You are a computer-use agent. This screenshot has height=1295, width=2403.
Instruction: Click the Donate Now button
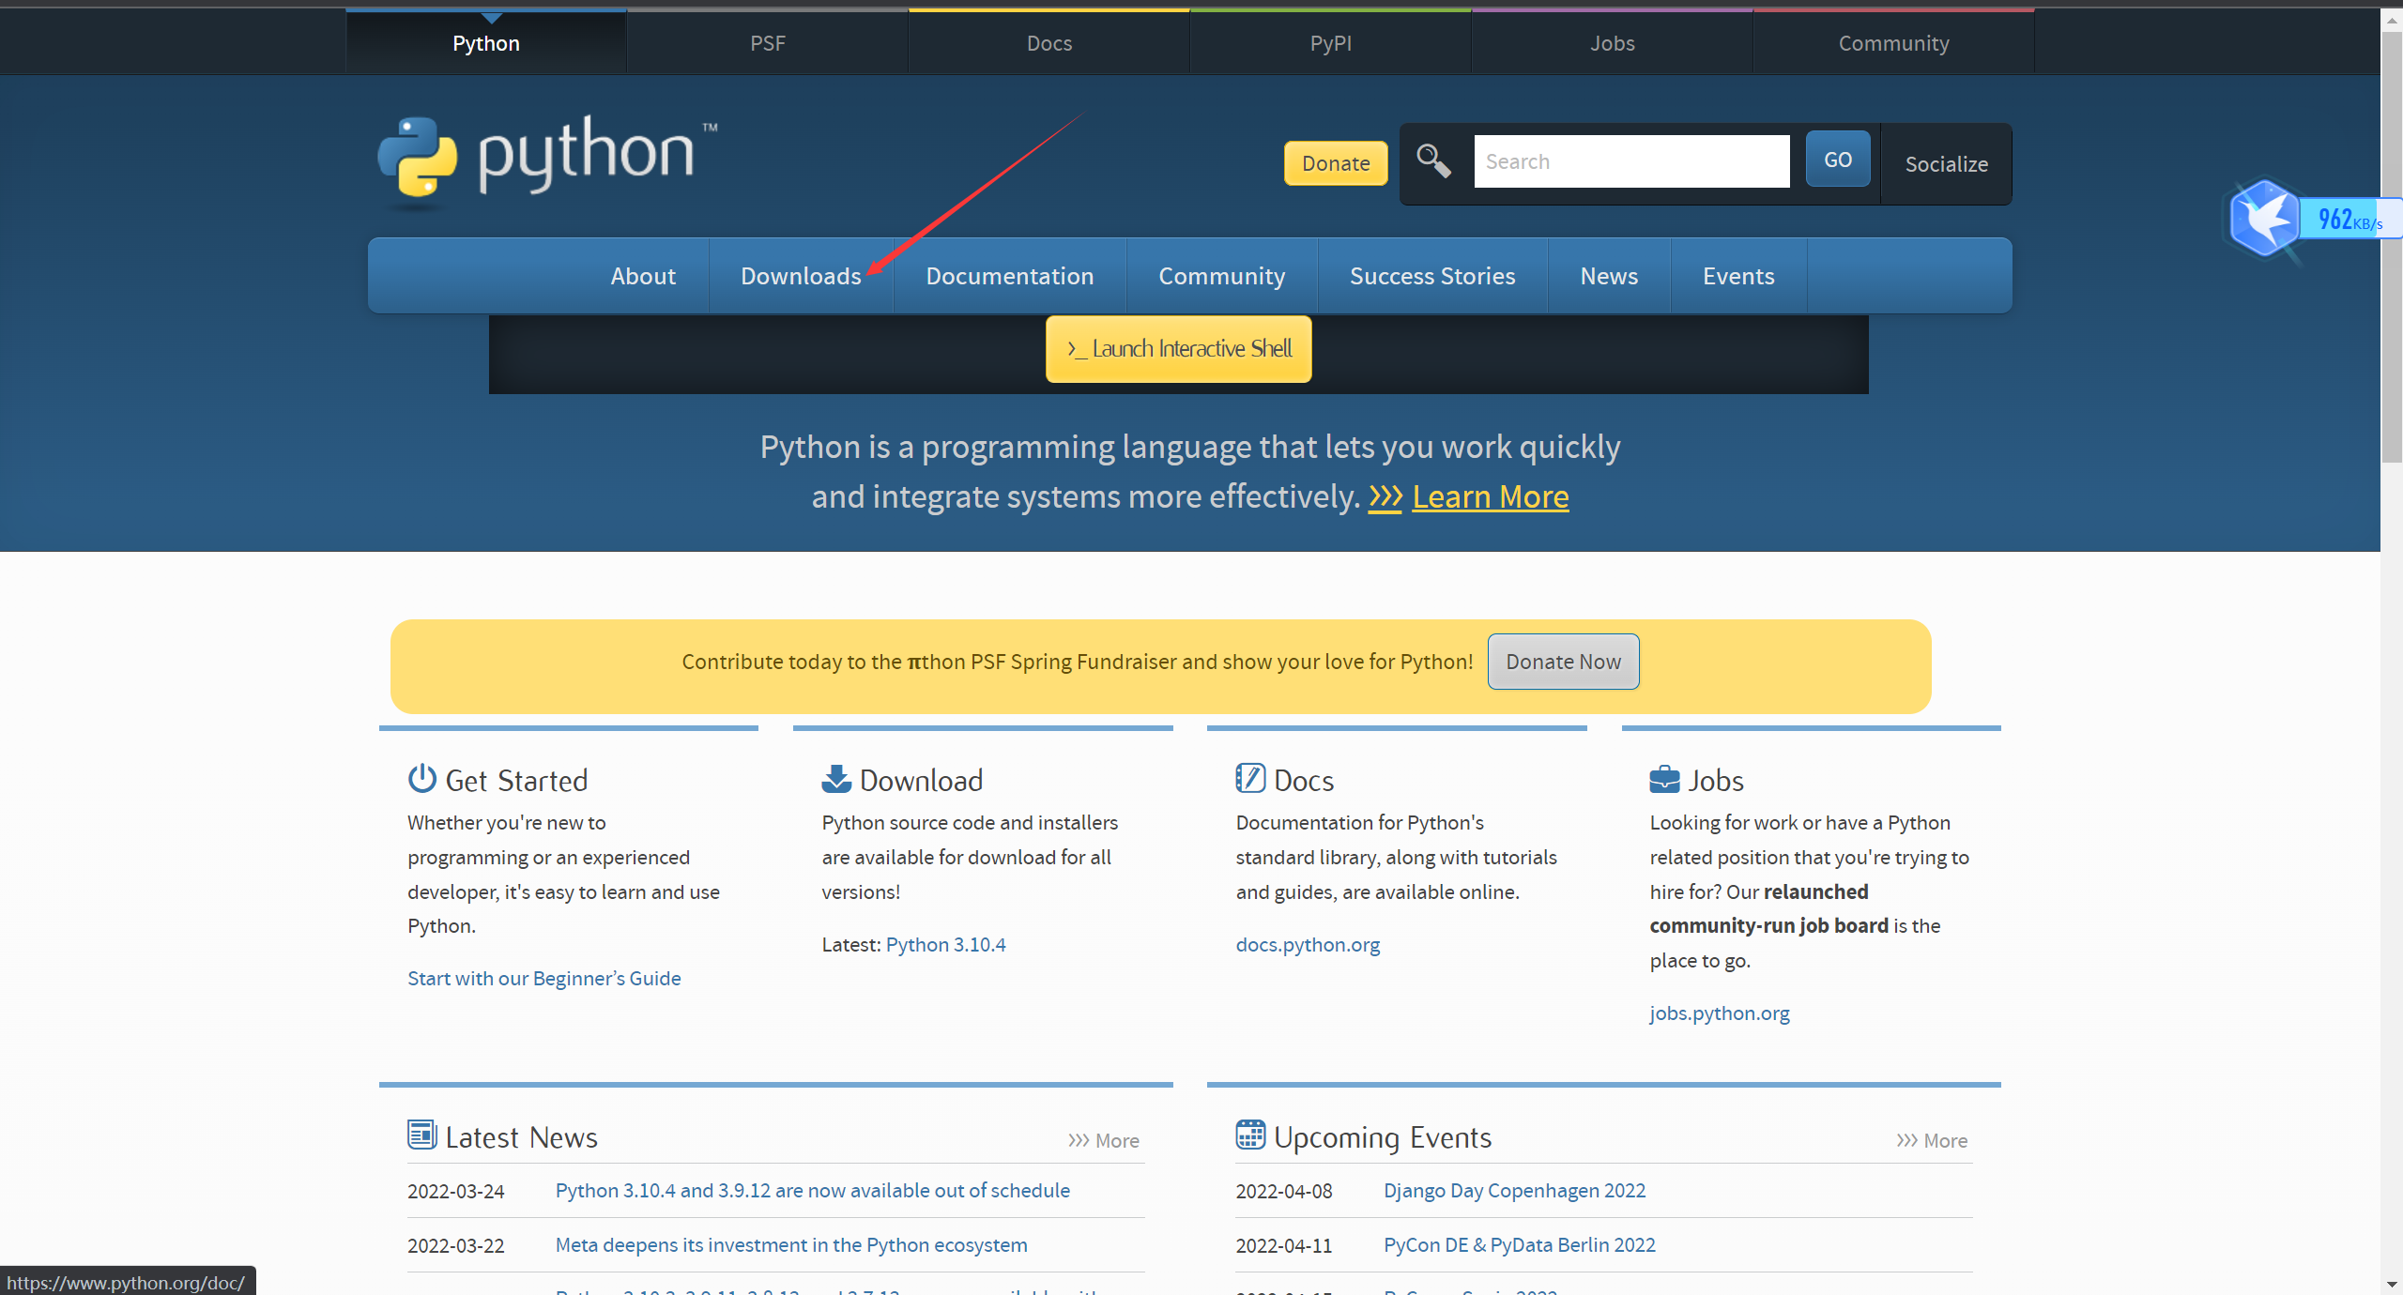point(1562,661)
